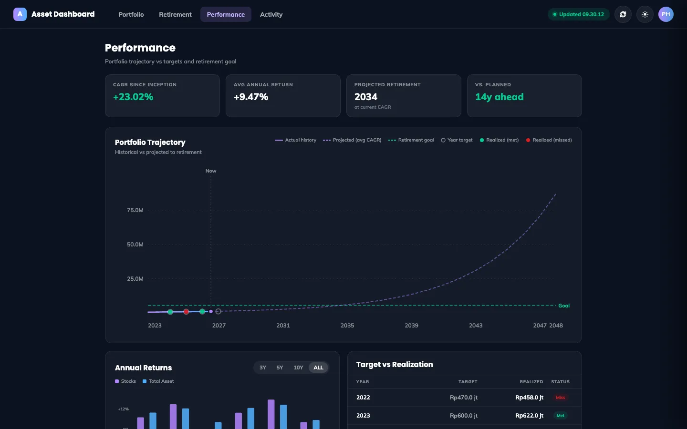
Task: Click the Portfolio Trajectory heading
Action: 150,142
